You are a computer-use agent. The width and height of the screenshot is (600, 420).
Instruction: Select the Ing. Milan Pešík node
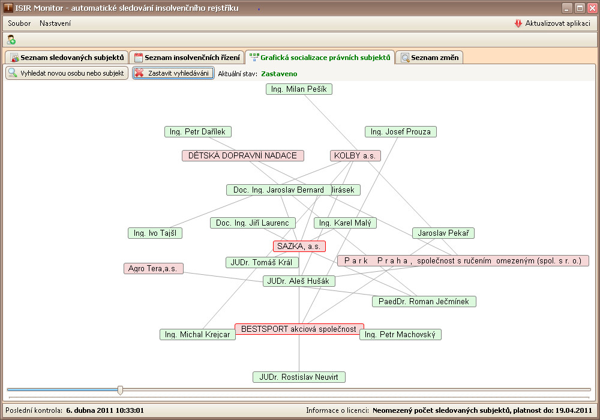(x=299, y=89)
